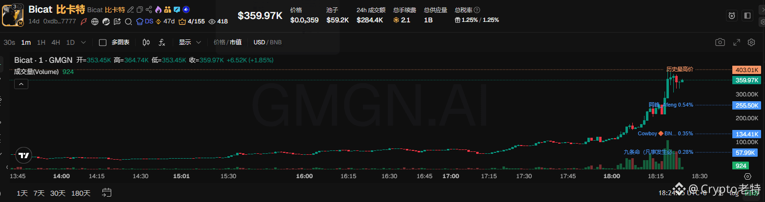The height and width of the screenshot is (202, 765).
Task: Open the 显示 display dropdown
Action: click(x=190, y=42)
